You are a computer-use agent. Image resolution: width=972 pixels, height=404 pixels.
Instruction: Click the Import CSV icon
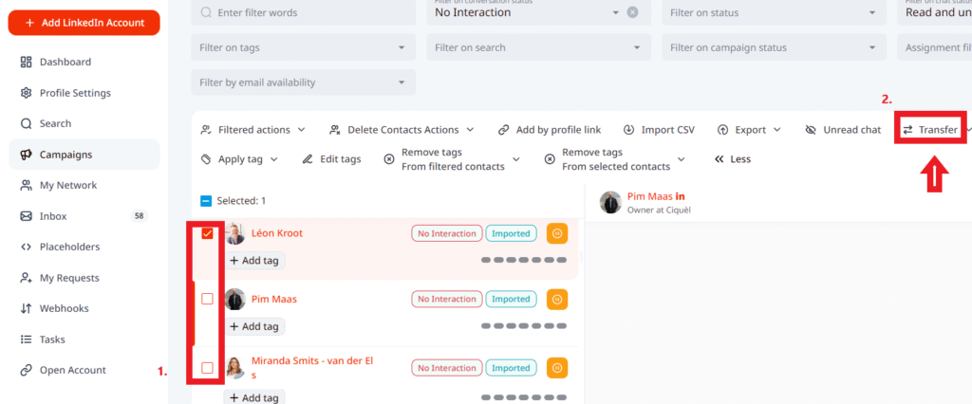pos(629,130)
